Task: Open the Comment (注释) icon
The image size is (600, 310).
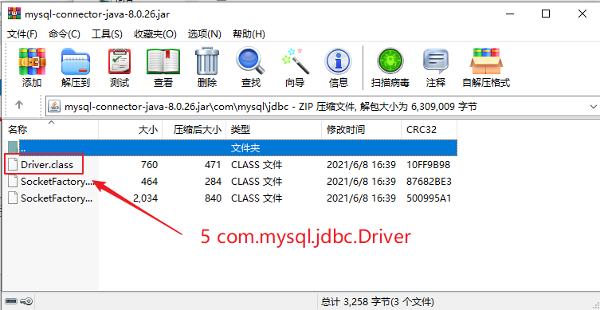Action: point(436,61)
